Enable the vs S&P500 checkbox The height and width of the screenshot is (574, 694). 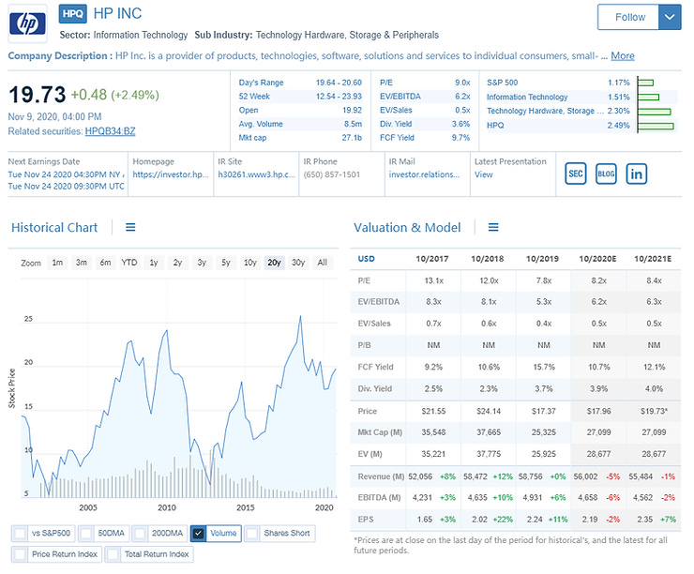20,534
